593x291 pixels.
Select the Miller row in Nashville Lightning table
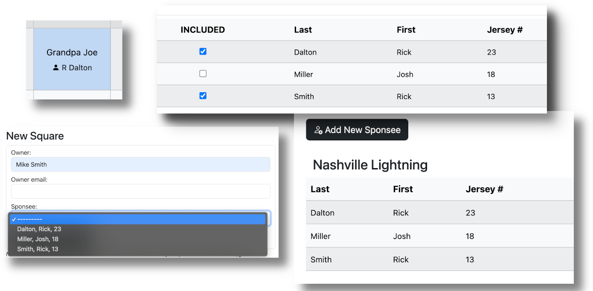click(x=439, y=236)
